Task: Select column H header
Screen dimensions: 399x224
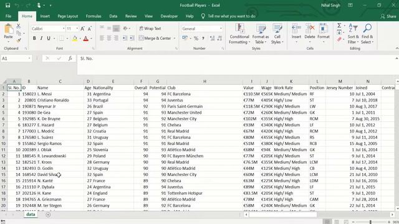Action: click(204, 82)
